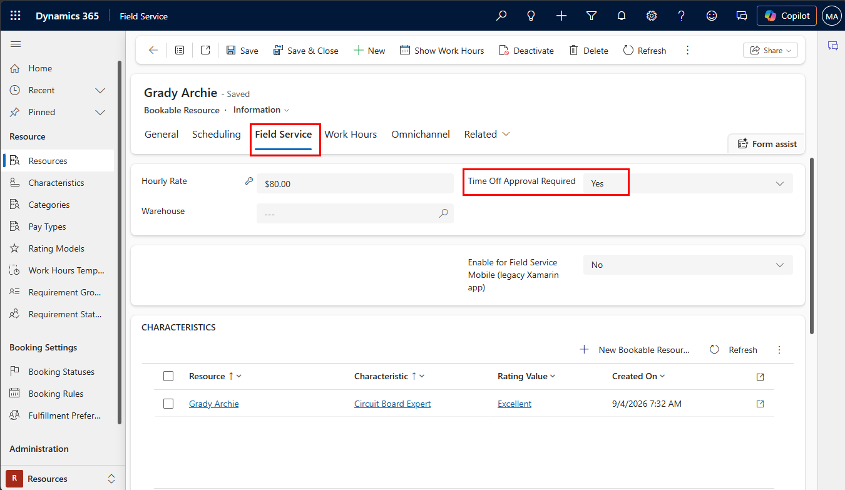Switch to the Omnichannel tab

(x=421, y=135)
